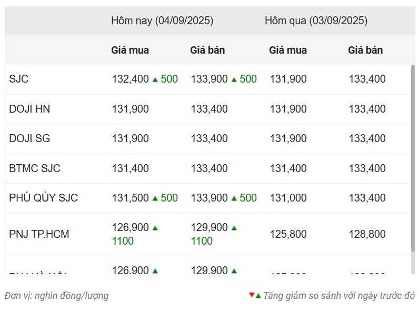419x311 pixels.
Task: Select the DOJI SG row label
Action: click(29, 138)
